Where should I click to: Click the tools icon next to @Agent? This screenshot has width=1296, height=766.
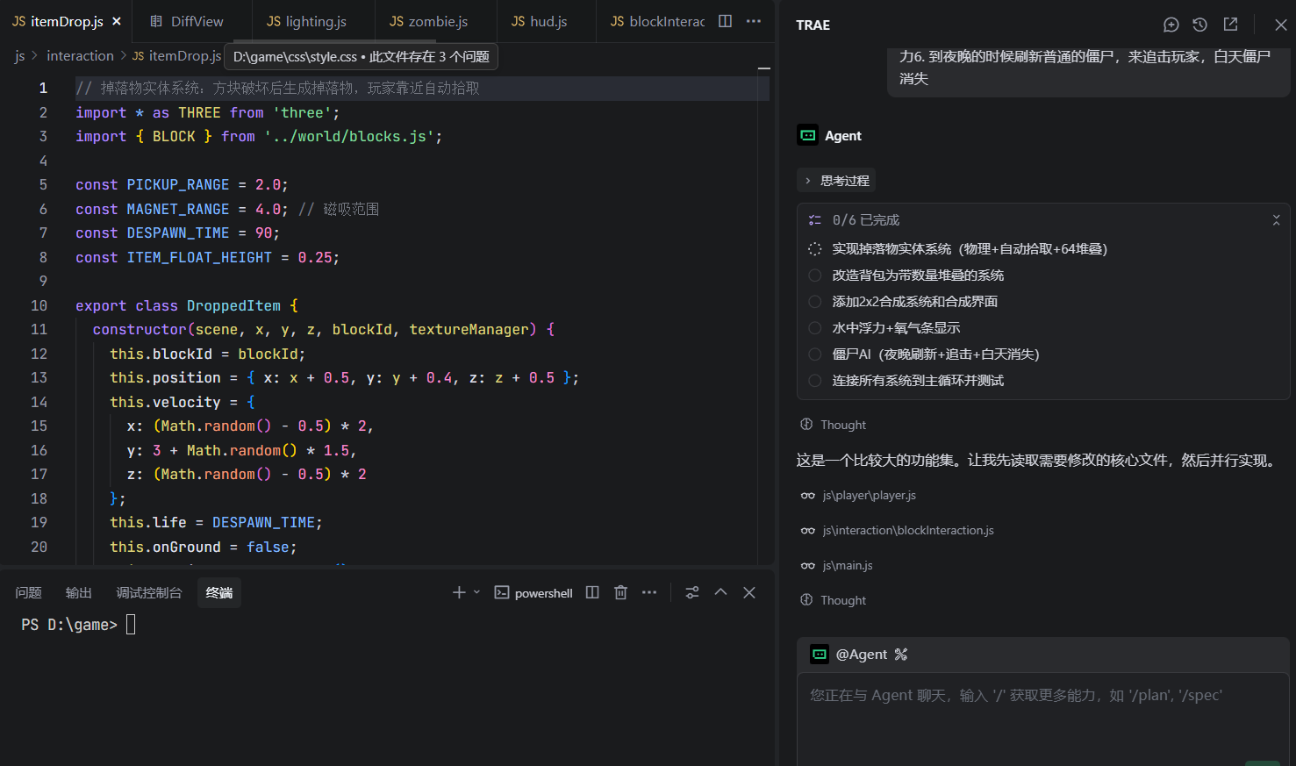901,655
